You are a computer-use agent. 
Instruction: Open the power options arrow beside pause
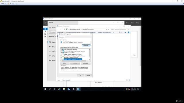click(10, 4)
